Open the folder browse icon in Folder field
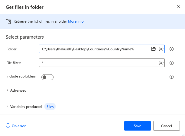The width and height of the screenshot is (185, 136). [154, 49]
